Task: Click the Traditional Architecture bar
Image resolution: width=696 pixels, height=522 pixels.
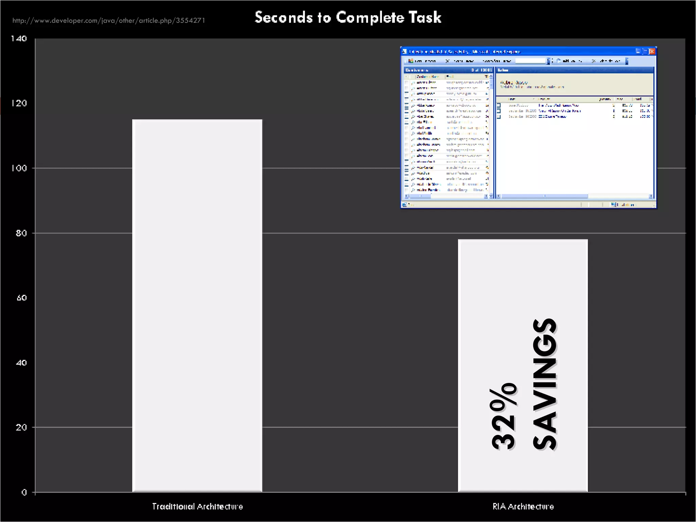Action: point(197,306)
